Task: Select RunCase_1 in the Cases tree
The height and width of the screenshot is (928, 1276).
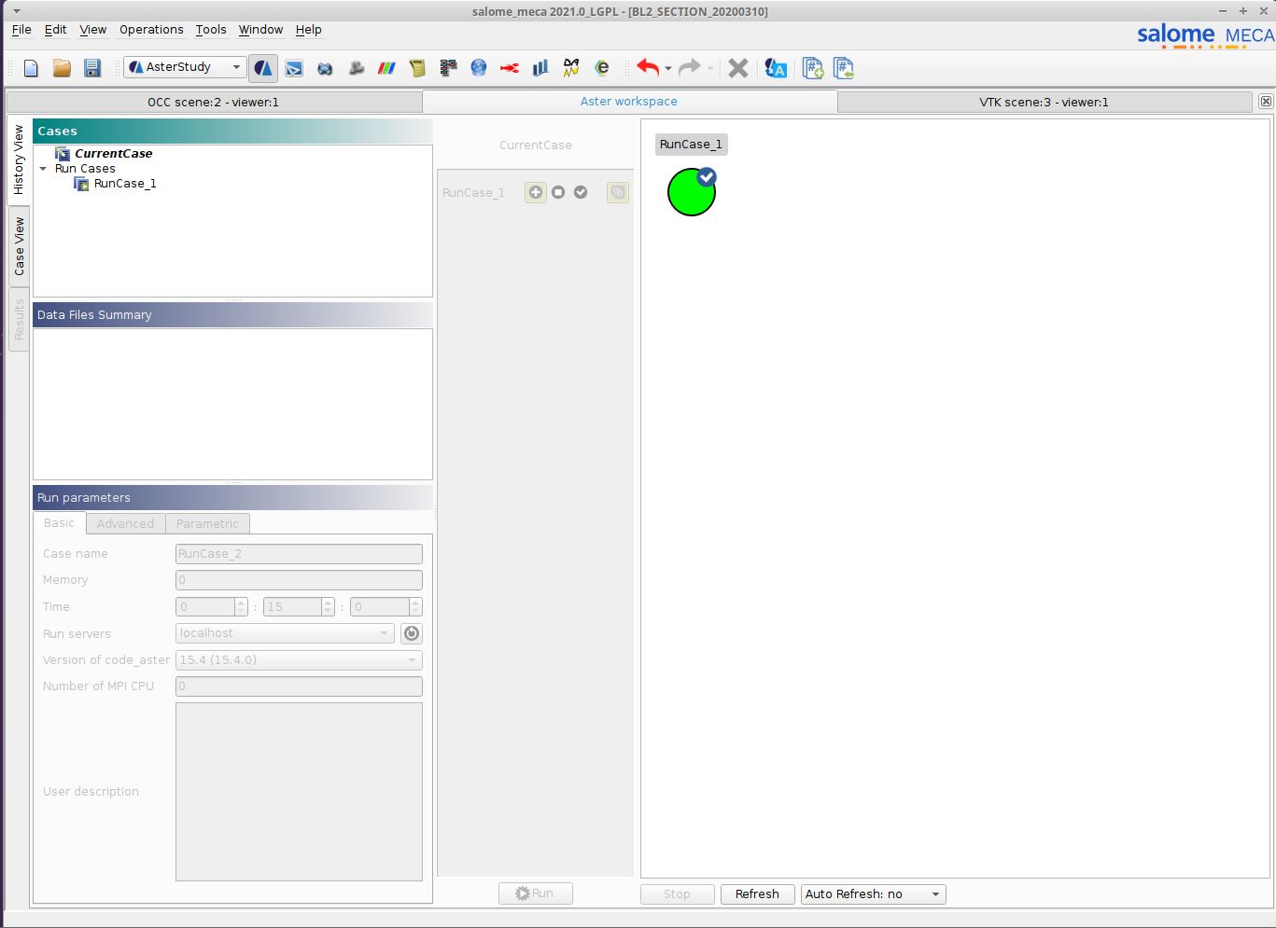Action: [x=125, y=184]
